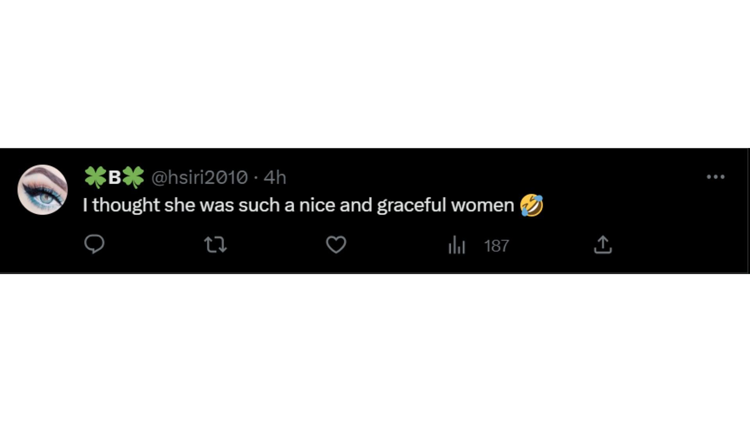The width and height of the screenshot is (750, 422).
Task: Click the bold B display name
Action: pyautogui.click(x=114, y=178)
